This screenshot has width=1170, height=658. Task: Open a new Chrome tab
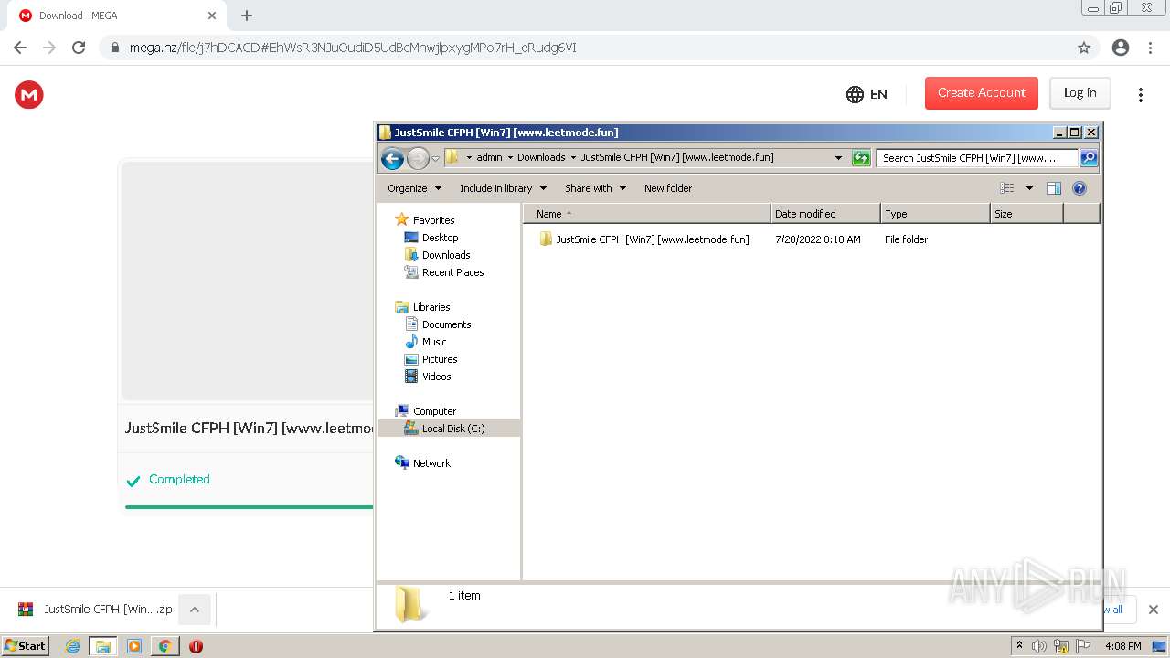click(x=247, y=16)
